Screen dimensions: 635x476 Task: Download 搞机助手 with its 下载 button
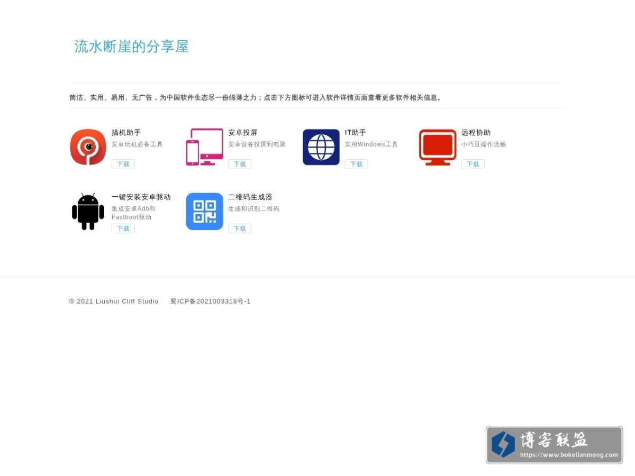[123, 164]
